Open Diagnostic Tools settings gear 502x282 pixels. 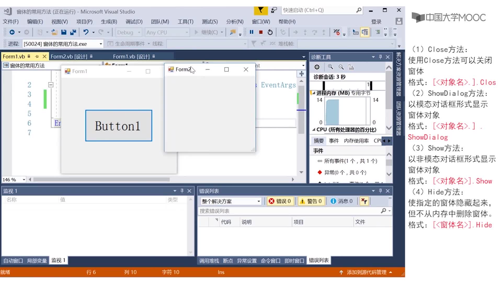tap(317, 67)
